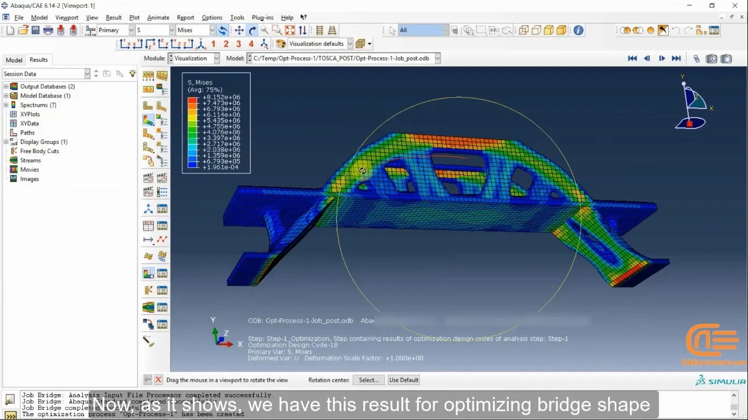Click the Use Default button
The image size is (748, 420).
404,380
